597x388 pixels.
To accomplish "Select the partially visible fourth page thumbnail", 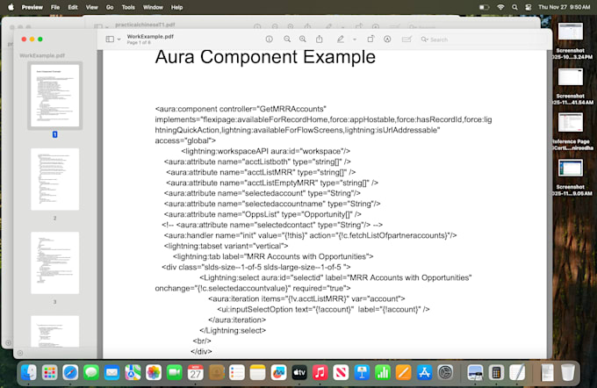I will coord(54,331).
